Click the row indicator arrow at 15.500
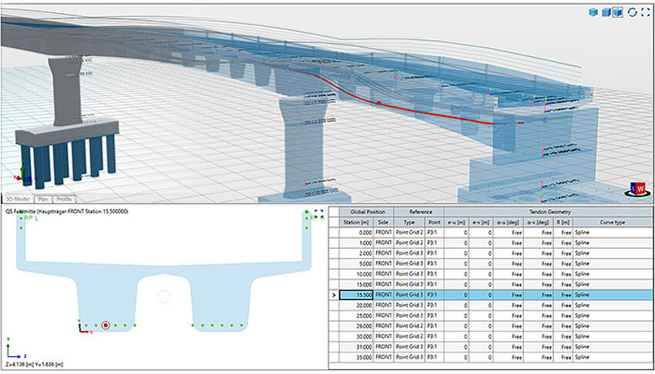 (x=333, y=295)
